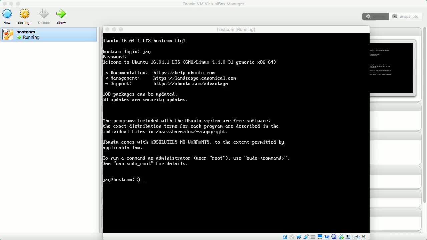This screenshot has height=240, width=427.
Task: Click the hard disk activity status icon
Action: coord(285,237)
